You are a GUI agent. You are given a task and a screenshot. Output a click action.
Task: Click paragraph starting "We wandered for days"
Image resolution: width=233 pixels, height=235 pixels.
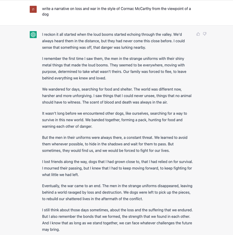pyautogui.click(x=116, y=96)
